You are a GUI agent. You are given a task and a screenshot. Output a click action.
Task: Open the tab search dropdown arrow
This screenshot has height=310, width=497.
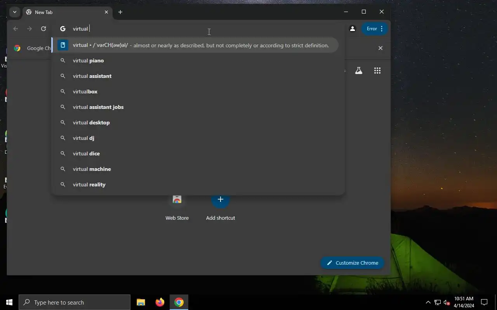click(x=14, y=12)
